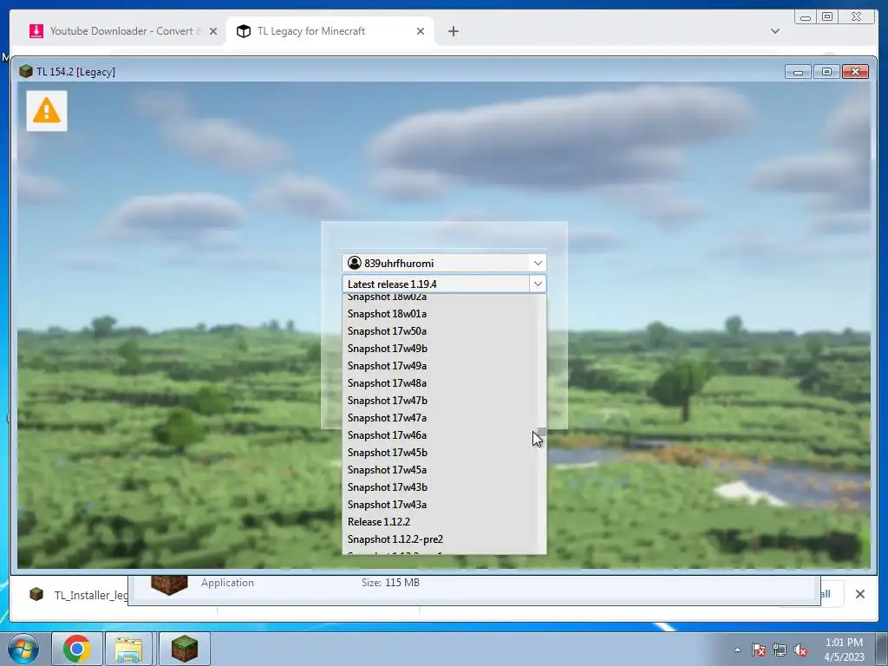Viewport: 888px width, 666px height.
Task: Open the Windows Start menu
Action: pos(23,649)
